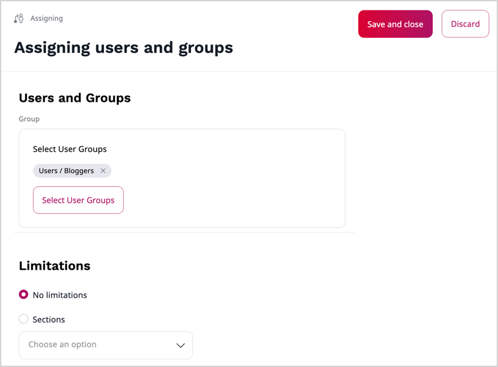Expand the Choose an option field
498x367 pixels.
click(97, 345)
